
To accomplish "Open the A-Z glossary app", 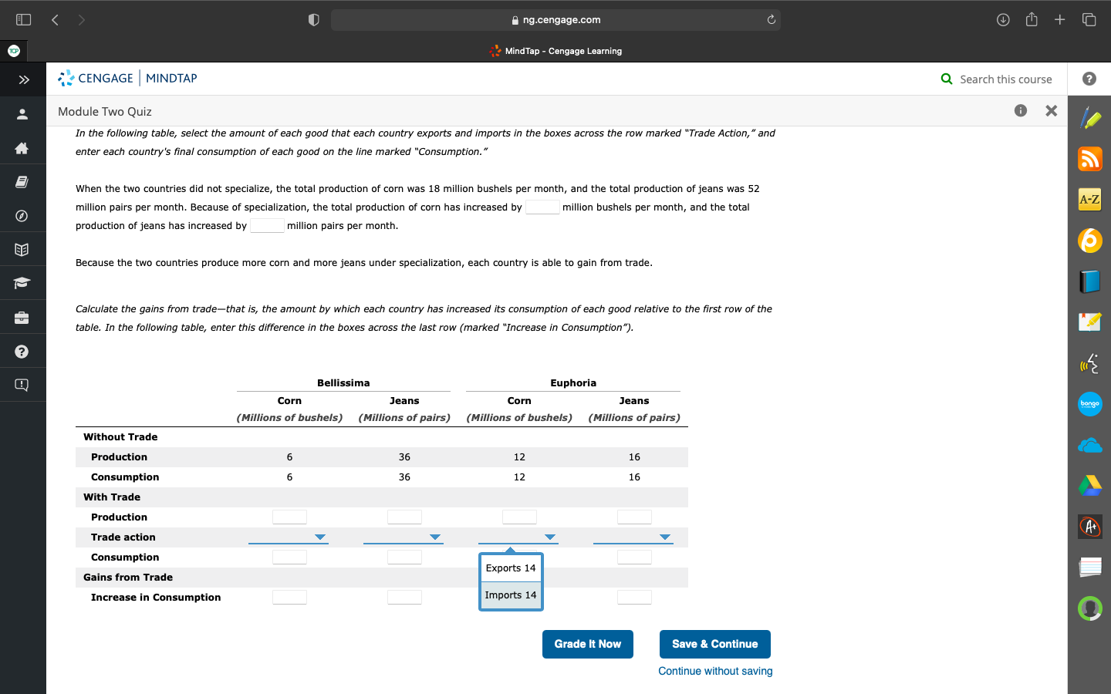I will pos(1090,200).
